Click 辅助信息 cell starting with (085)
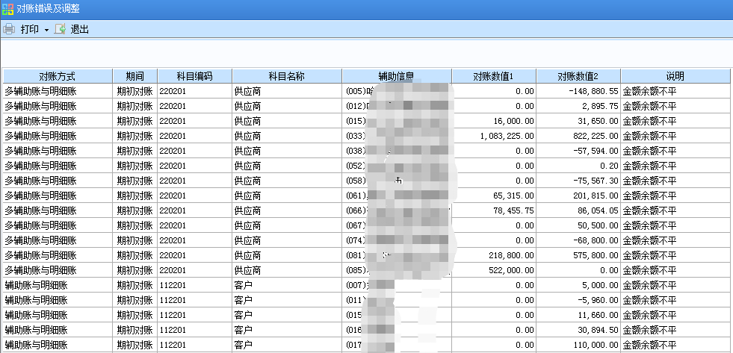 pos(397,270)
